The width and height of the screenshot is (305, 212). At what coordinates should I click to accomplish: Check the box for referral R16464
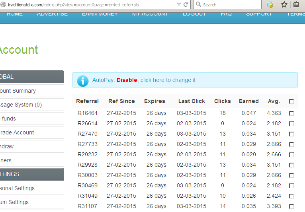click(x=291, y=113)
